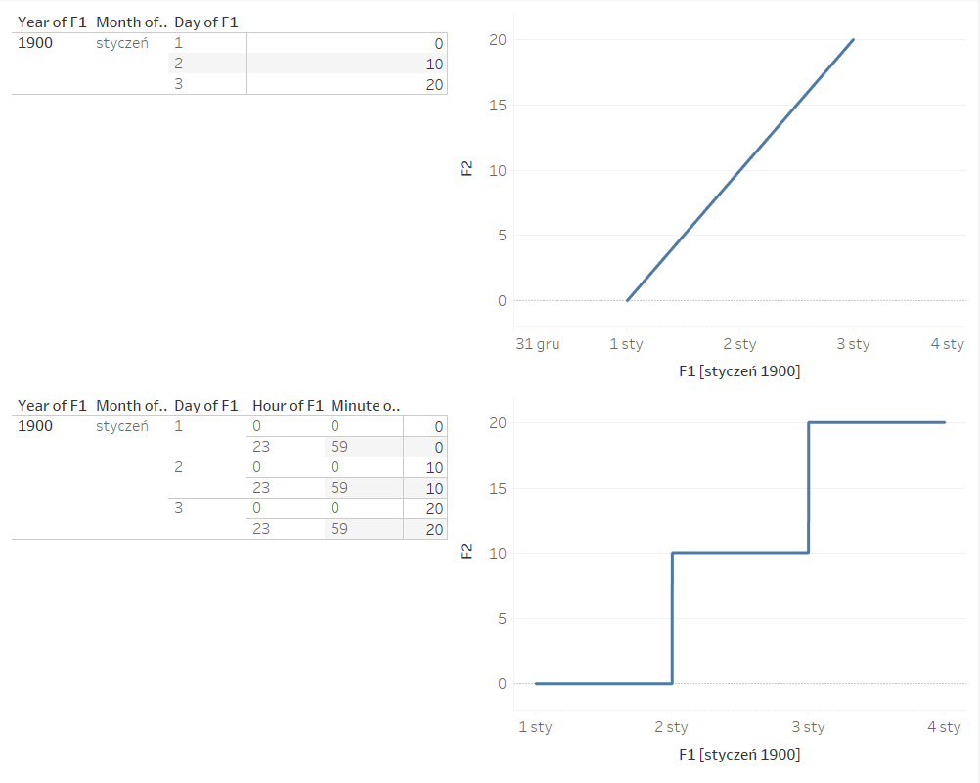Click the "F1 [styczeń 1900]" title under the bottom chart
980x783 pixels.
tap(738, 755)
